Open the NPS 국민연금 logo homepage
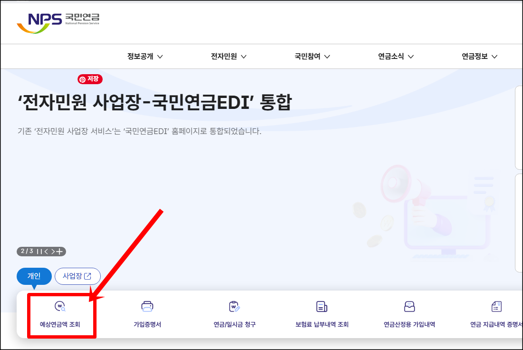523x350 pixels. (x=58, y=23)
